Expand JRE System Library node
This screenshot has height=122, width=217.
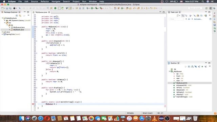(5, 20)
